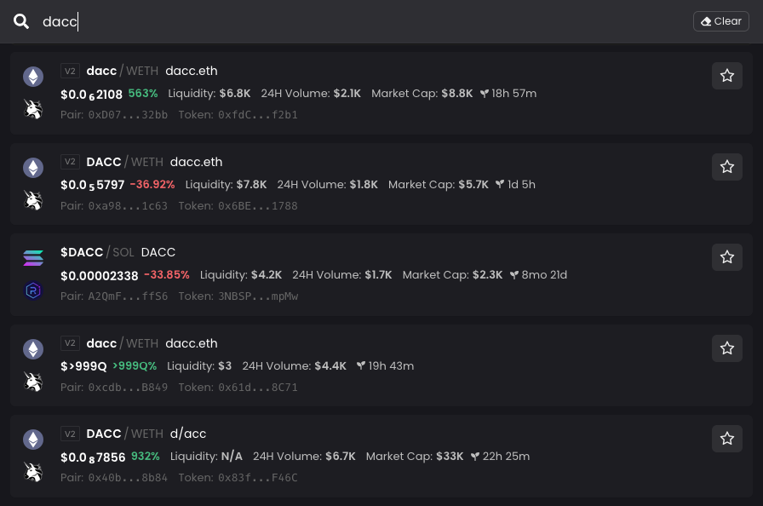Click the Raydium DEX icon
Image resolution: width=763 pixels, height=506 pixels.
click(33, 291)
